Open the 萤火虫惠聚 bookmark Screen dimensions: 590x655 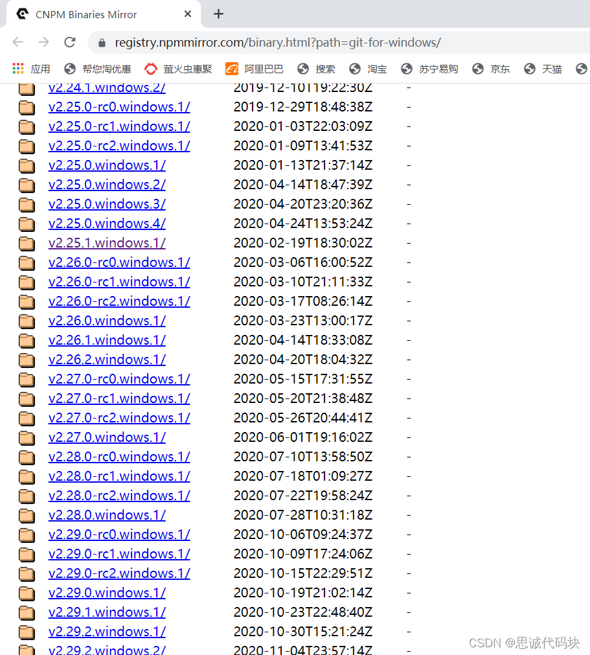click(x=178, y=69)
